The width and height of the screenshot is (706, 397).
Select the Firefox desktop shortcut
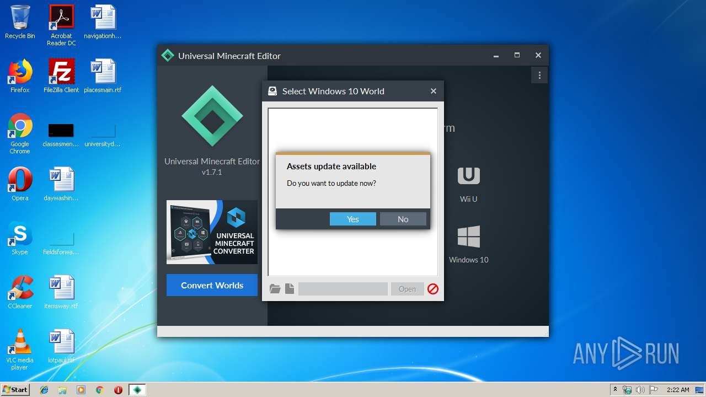pos(20,76)
